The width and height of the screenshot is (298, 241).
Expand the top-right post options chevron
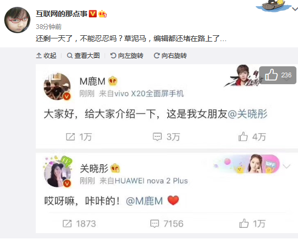point(295,9)
